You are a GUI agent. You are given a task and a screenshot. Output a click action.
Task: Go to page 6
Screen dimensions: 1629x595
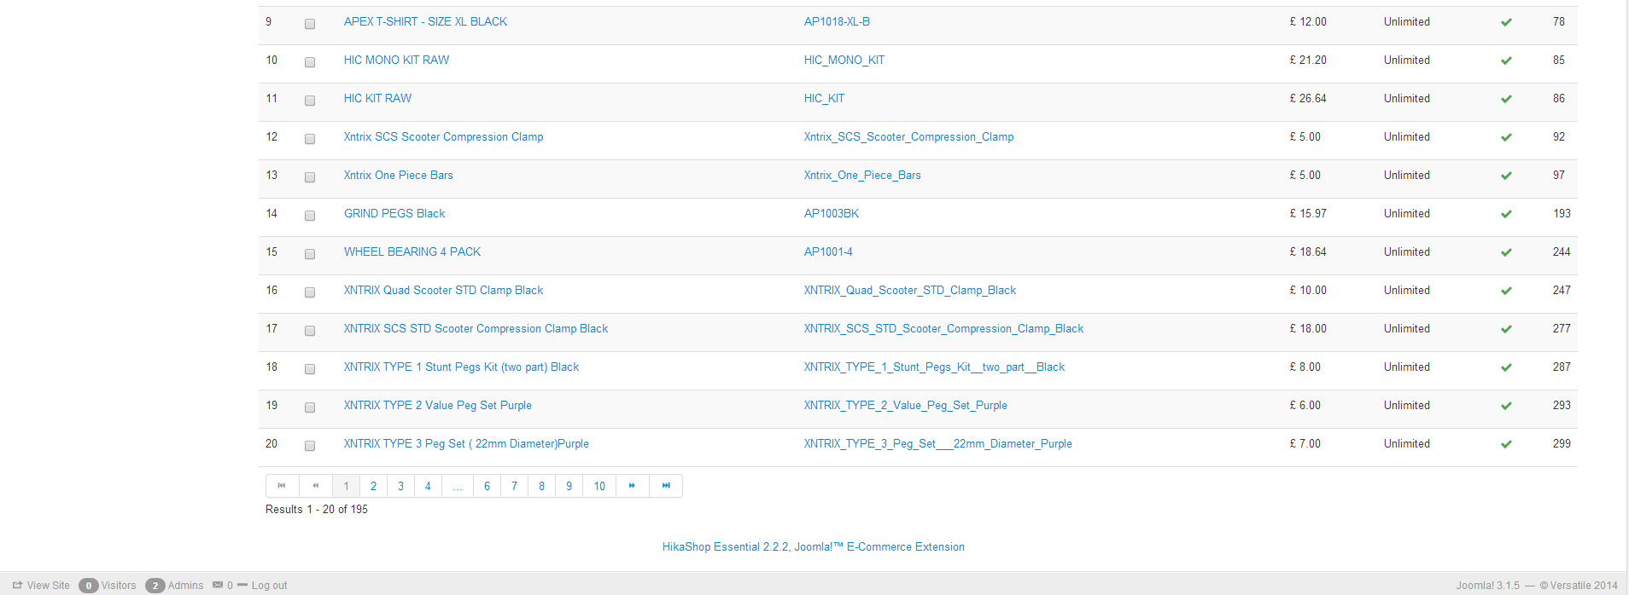click(x=487, y=486)
